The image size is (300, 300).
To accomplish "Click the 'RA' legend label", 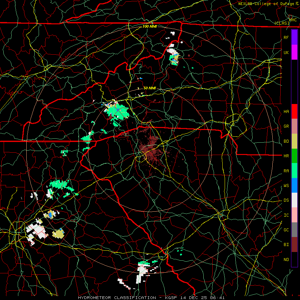I will (x=286, y=171).
